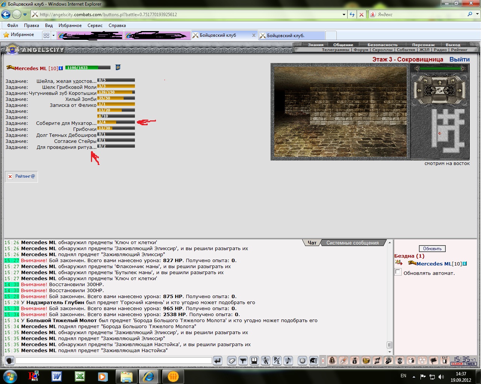Image resolution: width=481 pixels, height=384 pixels.
Task: Open the Правка menu
Action: coord(32,25)
